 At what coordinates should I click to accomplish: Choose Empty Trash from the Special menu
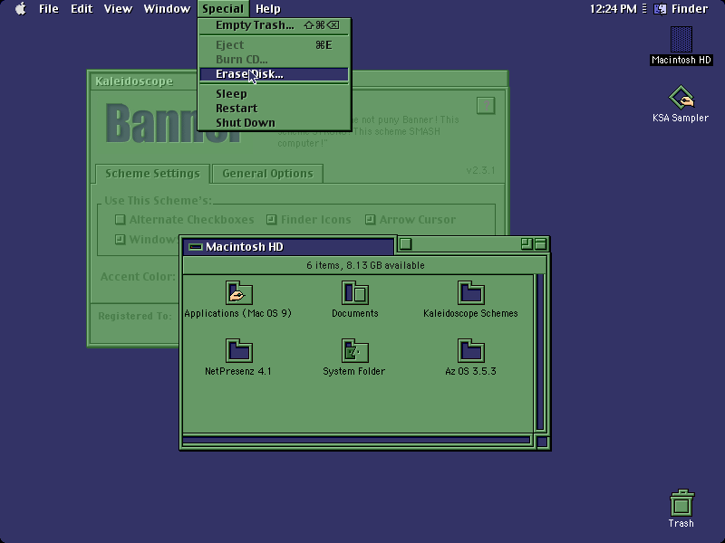click(x=275, y=25)
